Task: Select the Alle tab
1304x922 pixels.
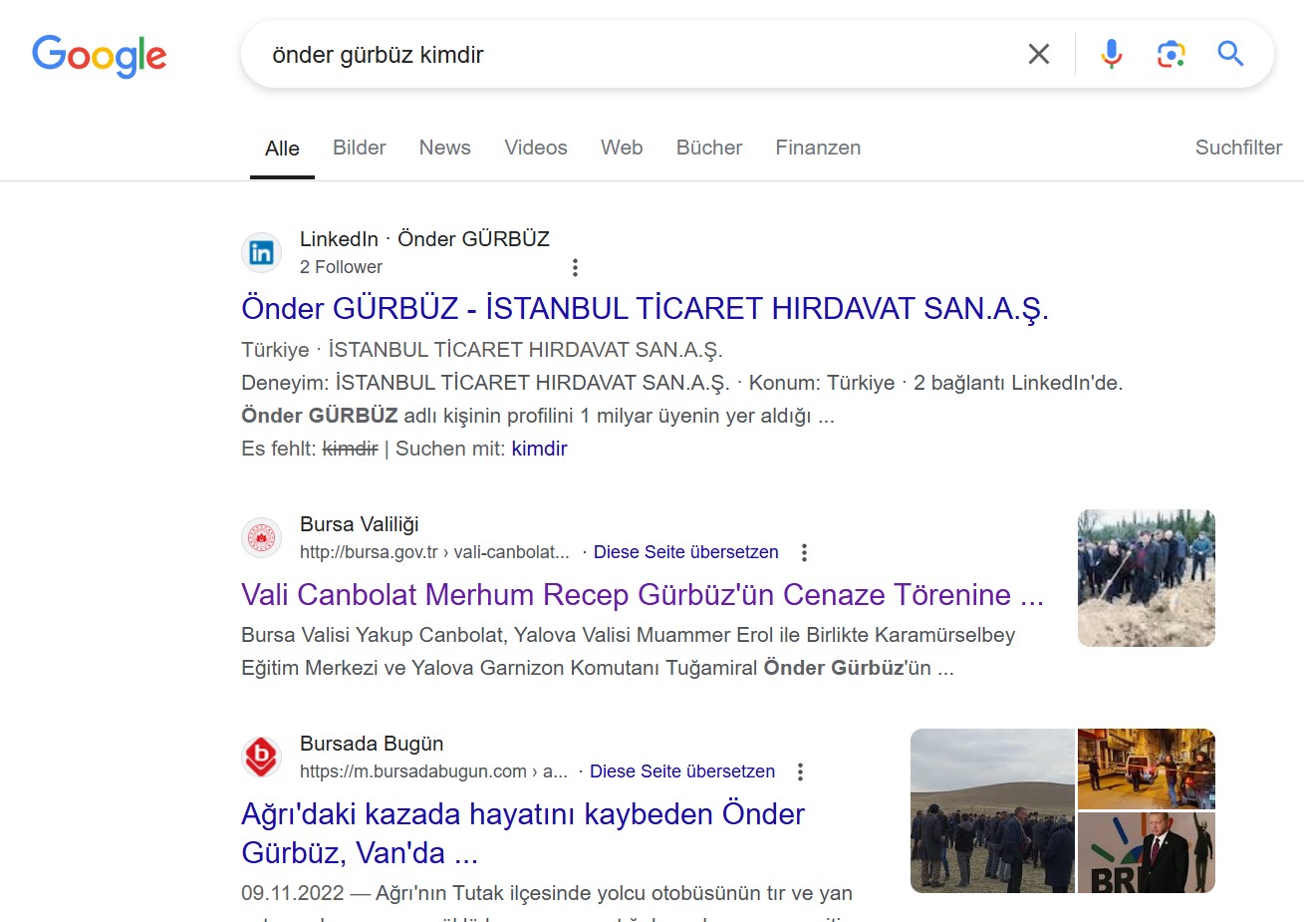Action: (282, 149)
